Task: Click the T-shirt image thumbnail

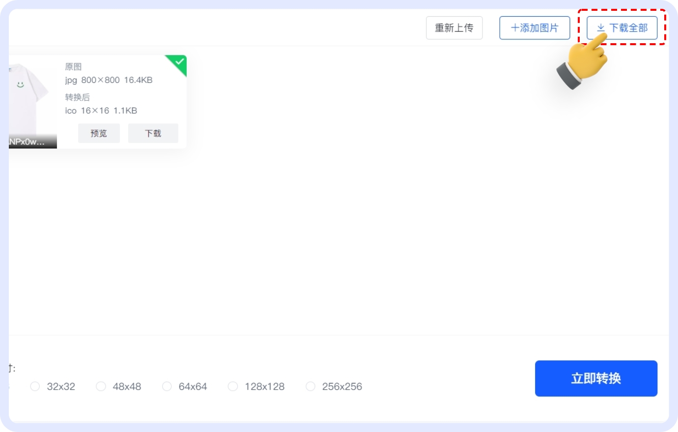Action: (x=32, y=102)
